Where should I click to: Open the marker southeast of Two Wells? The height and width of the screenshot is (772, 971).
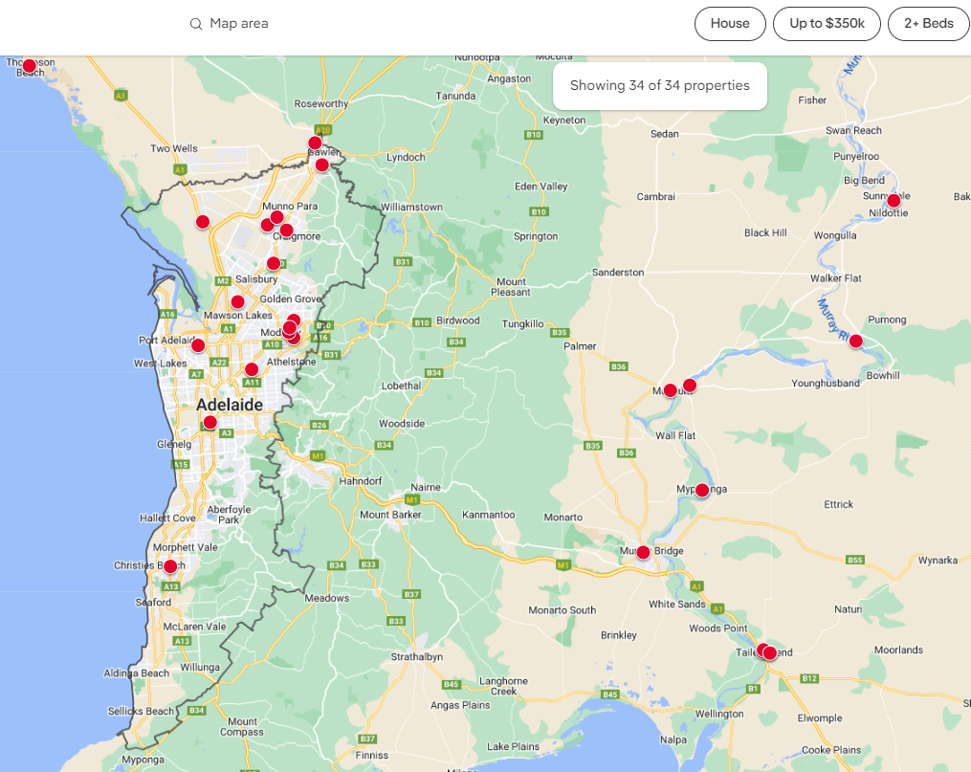tap(203, 222)
